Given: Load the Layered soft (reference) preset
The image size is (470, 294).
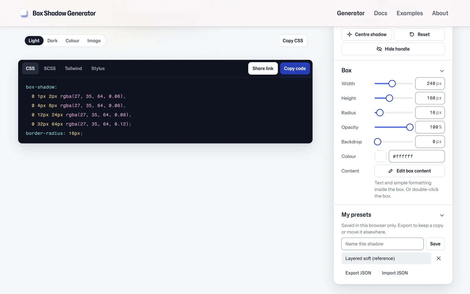Looking at the screenshot, I should tap(386, 258).
